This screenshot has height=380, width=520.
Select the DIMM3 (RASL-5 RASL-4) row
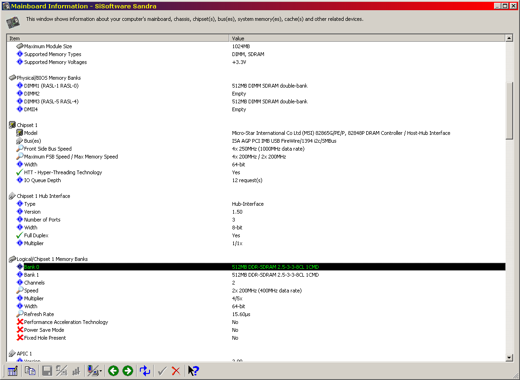tap(257, 101)
